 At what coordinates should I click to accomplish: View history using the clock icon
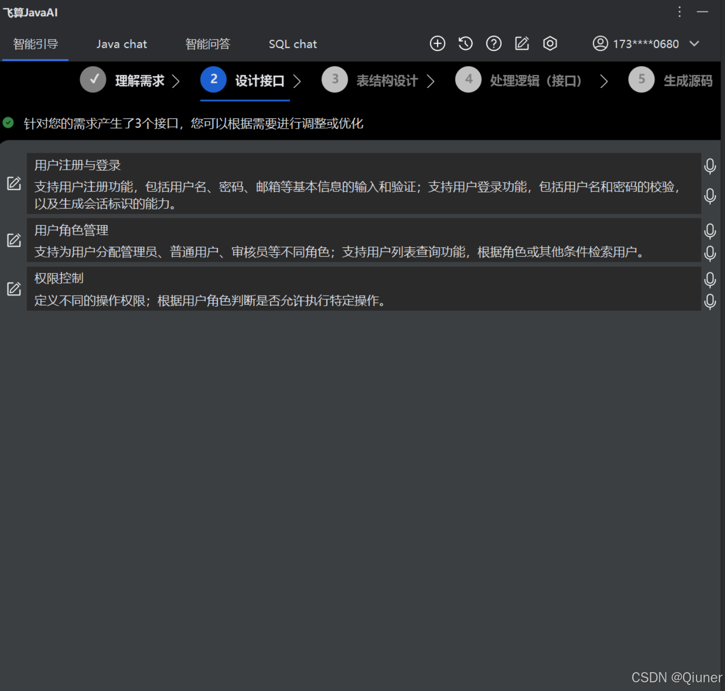(x=465, y=44)
